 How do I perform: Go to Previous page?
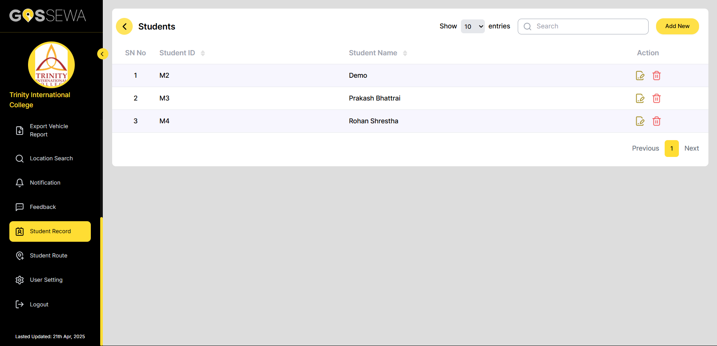tap(645, 148)
